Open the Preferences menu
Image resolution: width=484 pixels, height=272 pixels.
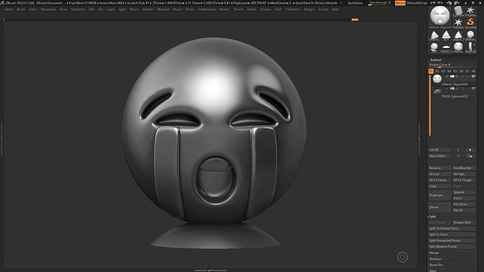tap(206, 9)
